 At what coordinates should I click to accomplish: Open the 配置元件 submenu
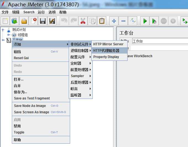coord(81,57)
